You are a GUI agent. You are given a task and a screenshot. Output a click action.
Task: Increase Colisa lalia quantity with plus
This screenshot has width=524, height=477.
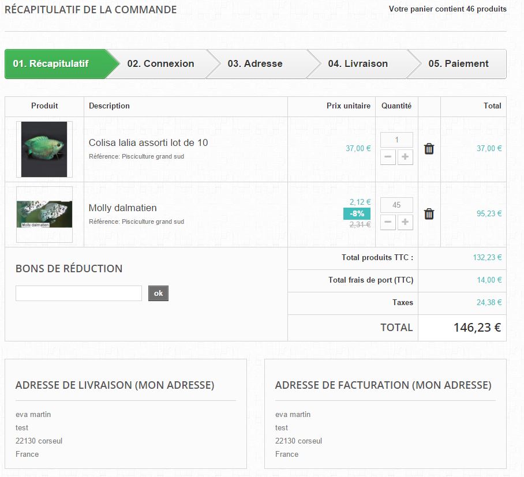(x=405, y=157)
